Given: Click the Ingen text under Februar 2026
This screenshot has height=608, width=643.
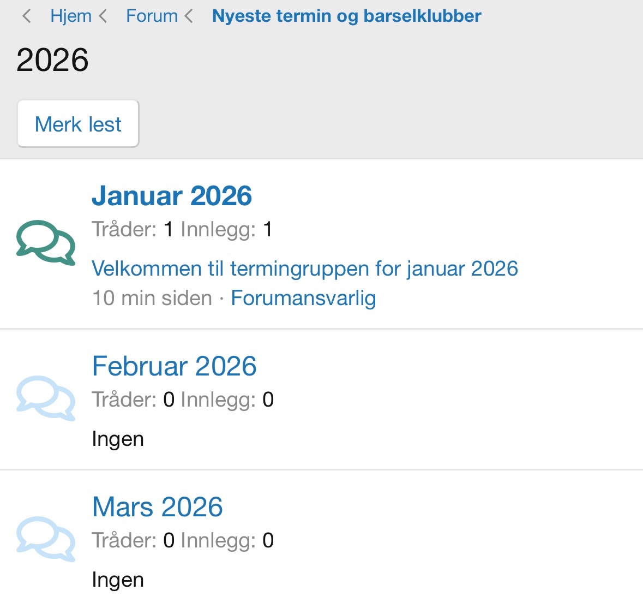Looking at the screenshot, I should (118, 439).
